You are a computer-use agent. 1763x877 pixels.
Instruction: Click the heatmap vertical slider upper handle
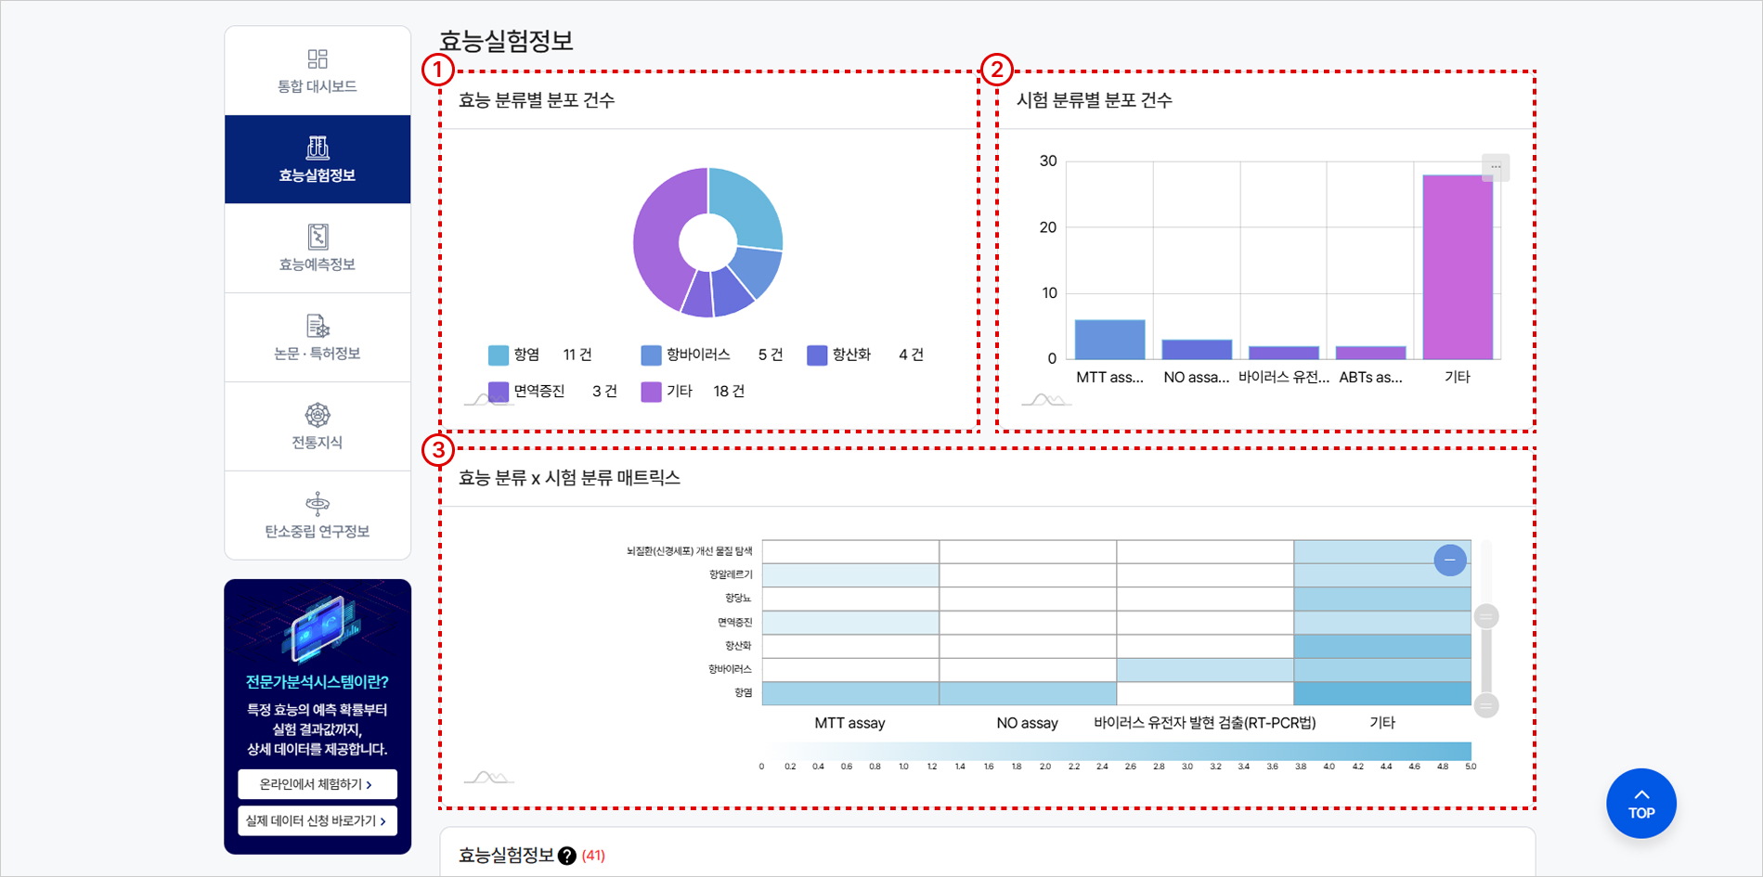[1486, 616]
